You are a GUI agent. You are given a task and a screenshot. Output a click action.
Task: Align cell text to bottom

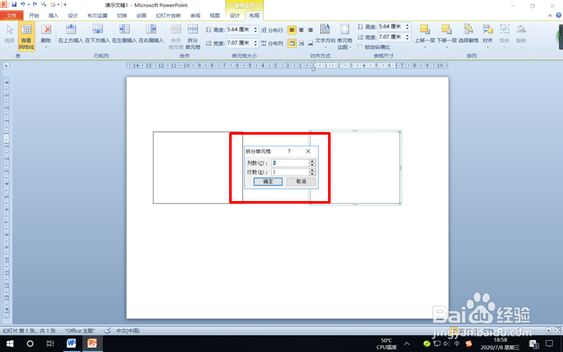[310, 43]
